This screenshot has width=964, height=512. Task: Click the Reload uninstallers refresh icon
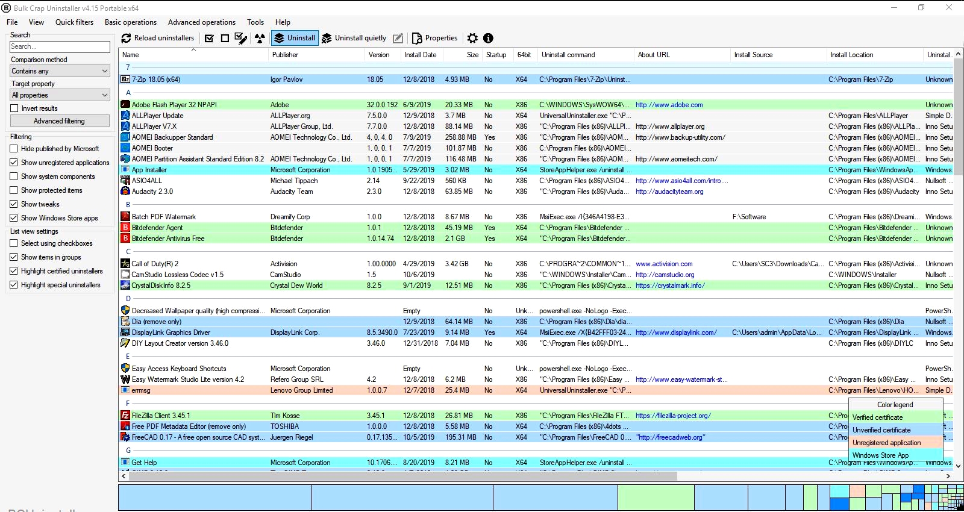(126, 38)
